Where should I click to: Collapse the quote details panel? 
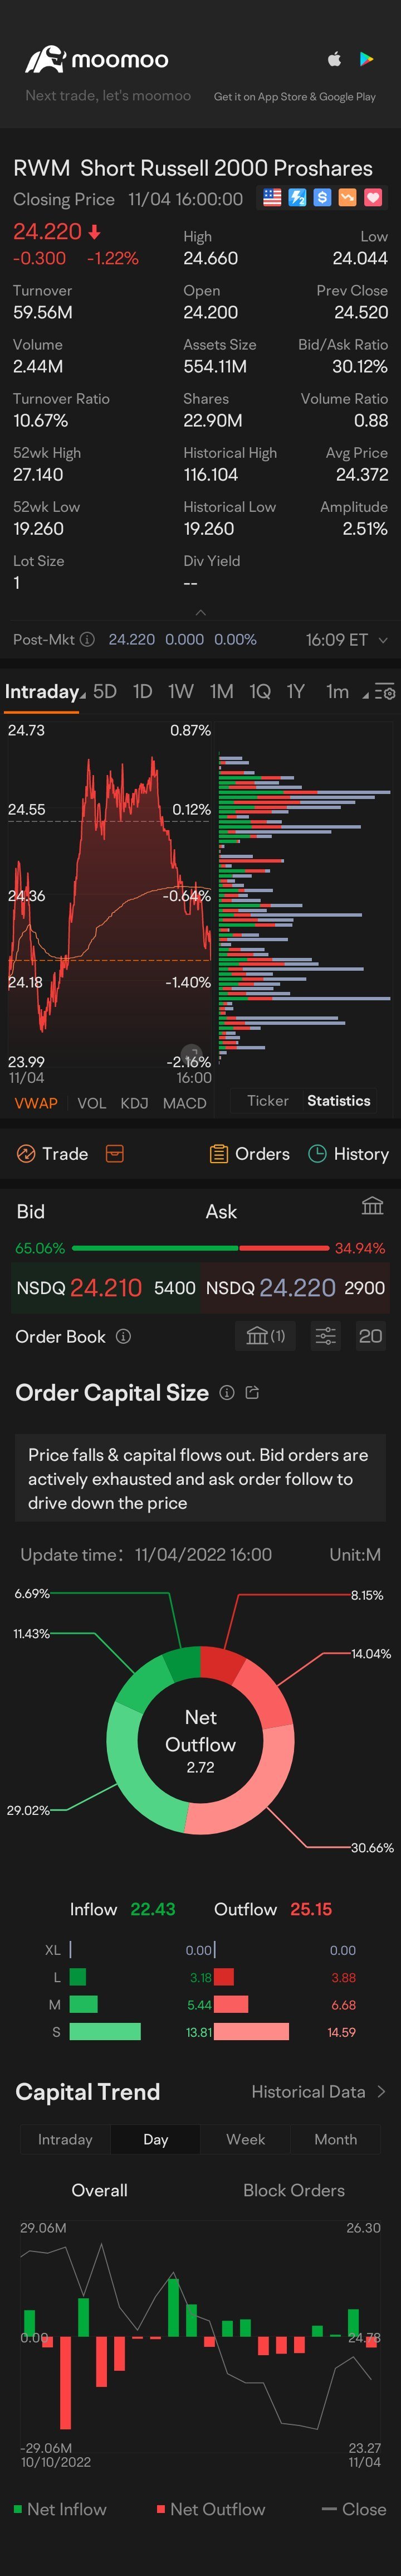(x=200, y=613)
